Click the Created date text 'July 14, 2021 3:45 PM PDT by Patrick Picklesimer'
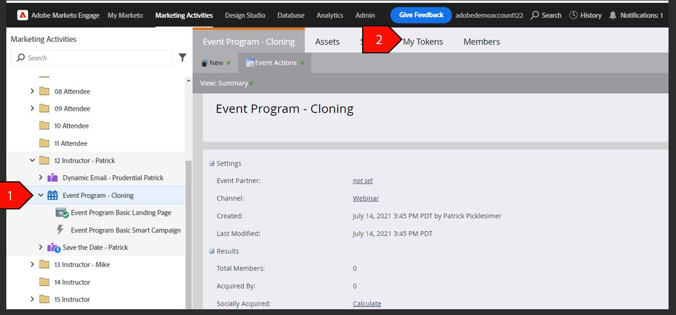This screenshot has height=315, width=676. (x=427, y=216)
